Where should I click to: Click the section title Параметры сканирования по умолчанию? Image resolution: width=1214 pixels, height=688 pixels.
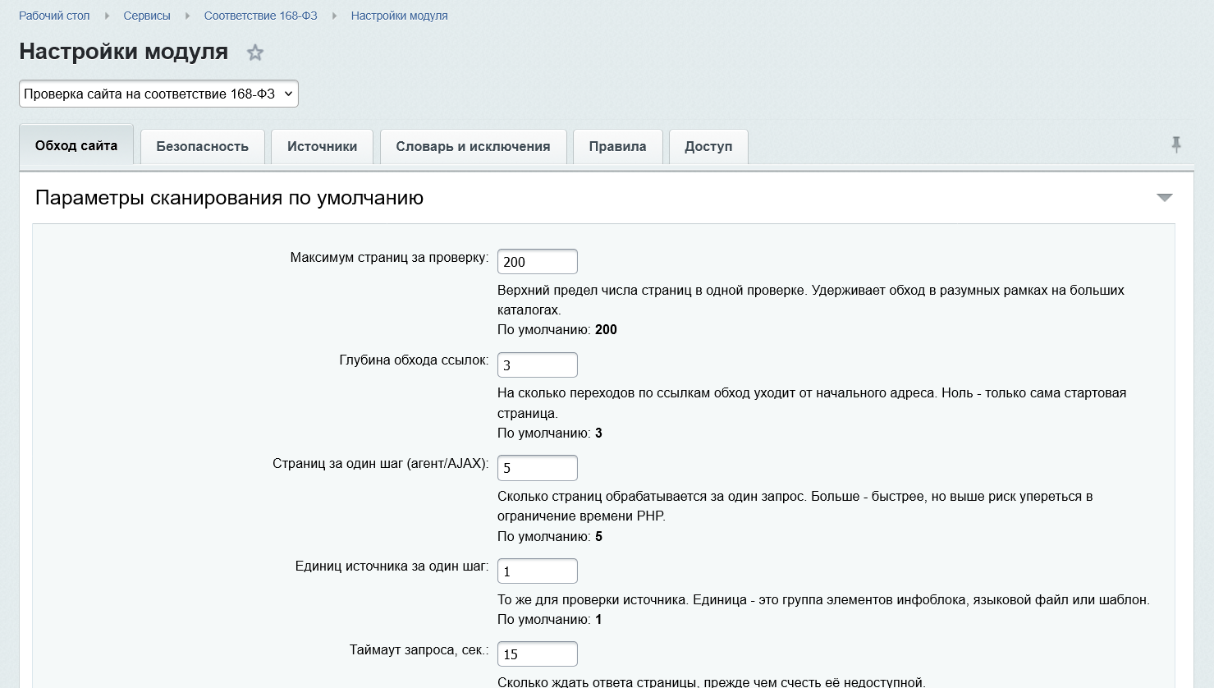click(229, 198)
